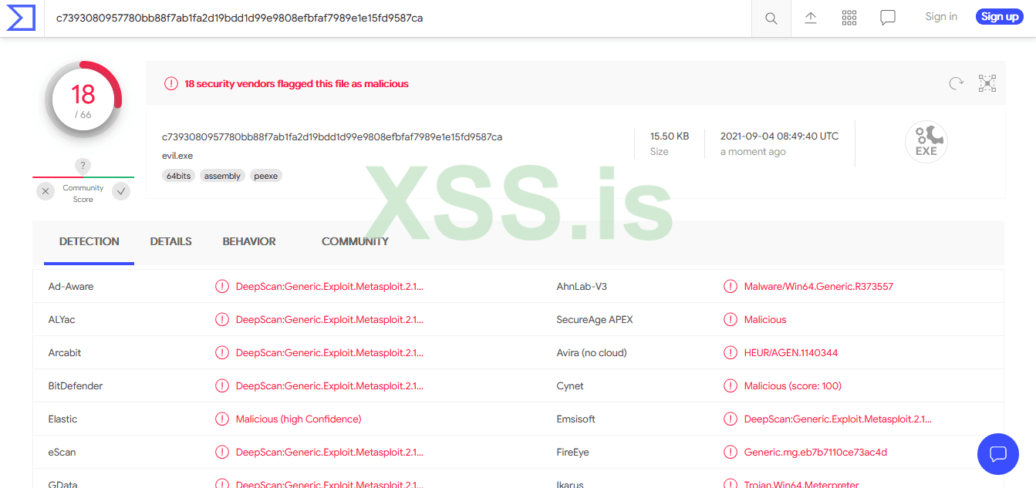Click alert icon in Arcabit row
1036x488 pixels.
[222, 353]
